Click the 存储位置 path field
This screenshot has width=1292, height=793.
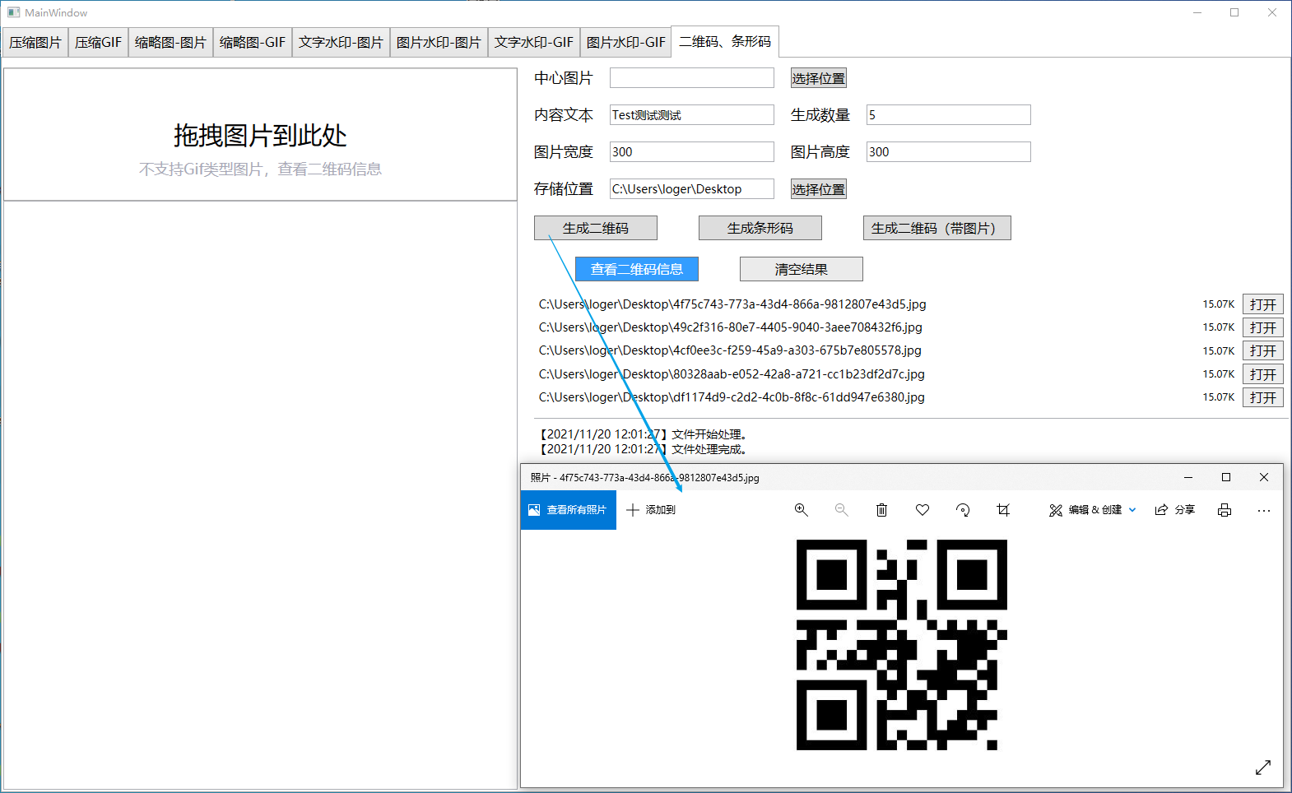tap(692, 188)
